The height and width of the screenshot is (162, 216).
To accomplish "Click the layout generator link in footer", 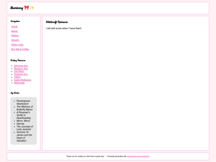I will pos(138,156).
